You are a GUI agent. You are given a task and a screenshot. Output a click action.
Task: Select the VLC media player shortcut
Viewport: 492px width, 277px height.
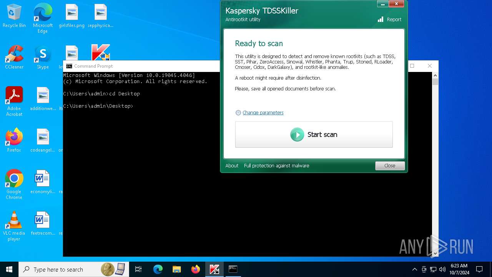tap(14, 226)
